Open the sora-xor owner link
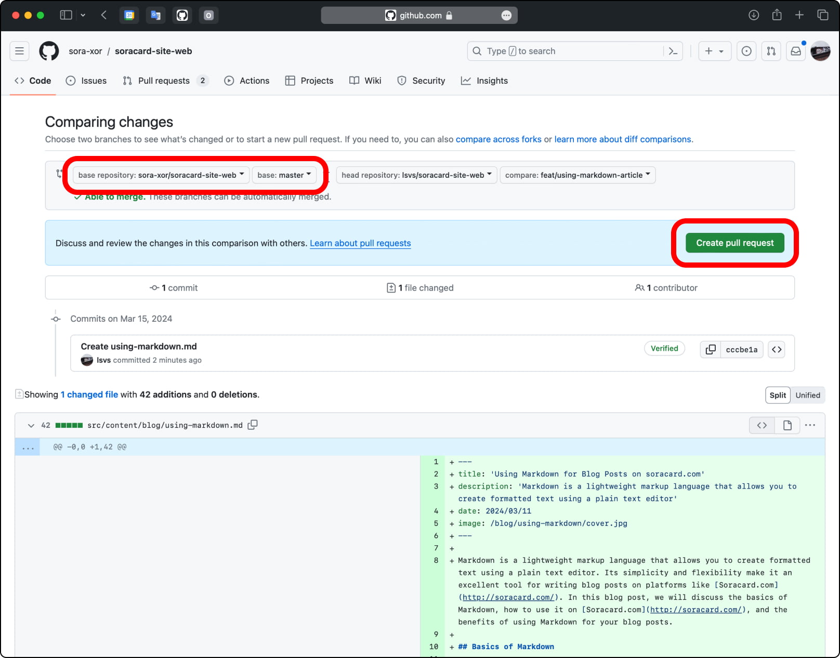This screenshot has height=658, width=840. [x=85, y=51]
